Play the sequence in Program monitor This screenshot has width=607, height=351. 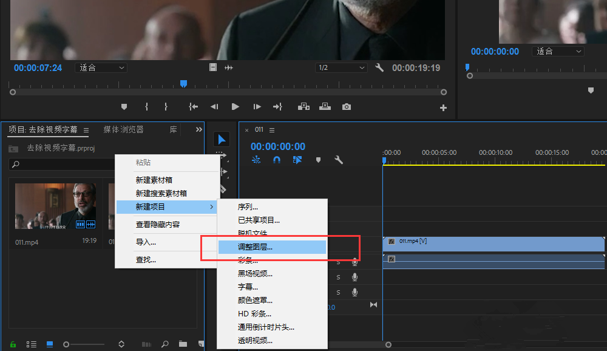click(x=236, y=106)
